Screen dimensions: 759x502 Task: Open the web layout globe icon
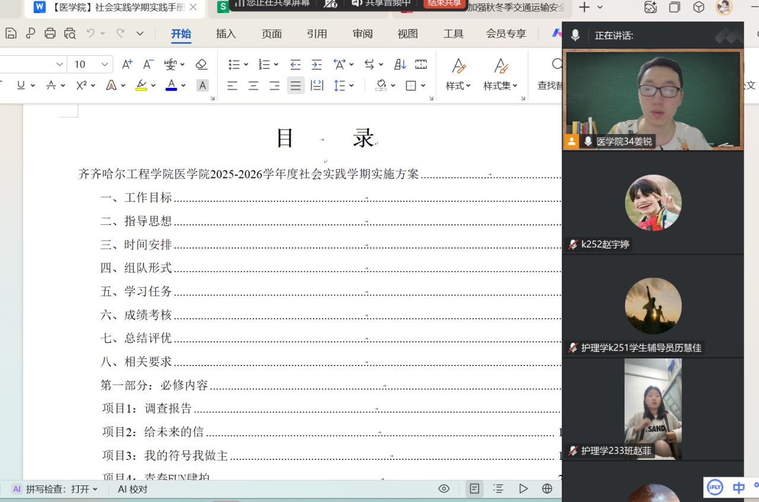click(547, 488)
